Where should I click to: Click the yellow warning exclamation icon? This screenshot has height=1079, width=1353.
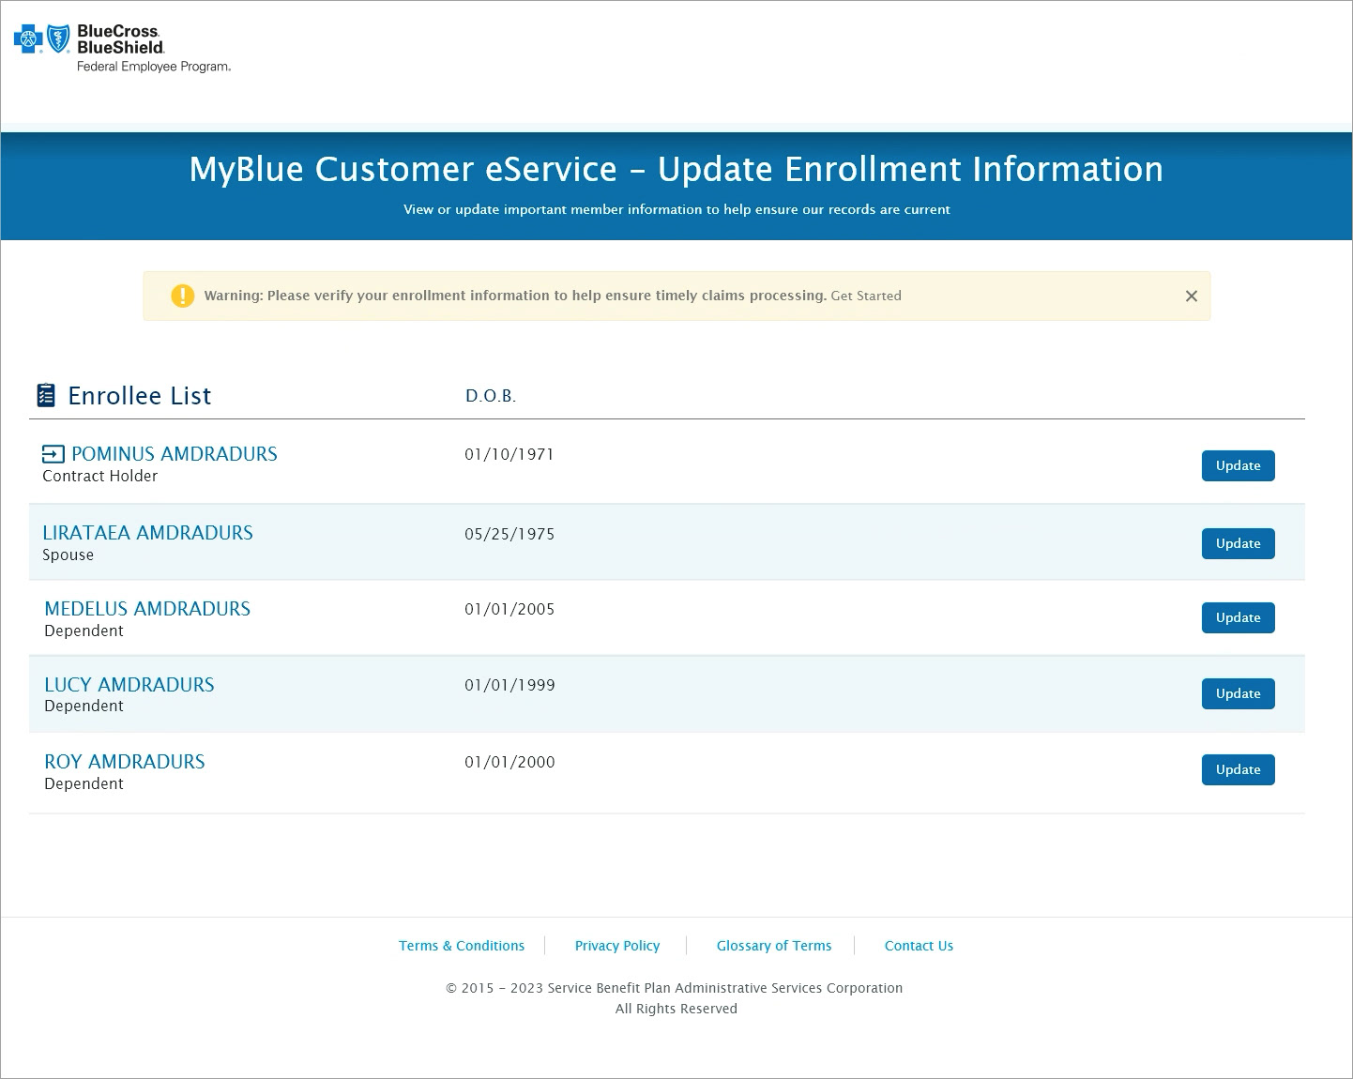coord(182,296)
